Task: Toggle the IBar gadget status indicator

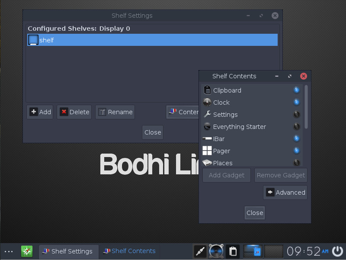Action: [x=297, y=138]
